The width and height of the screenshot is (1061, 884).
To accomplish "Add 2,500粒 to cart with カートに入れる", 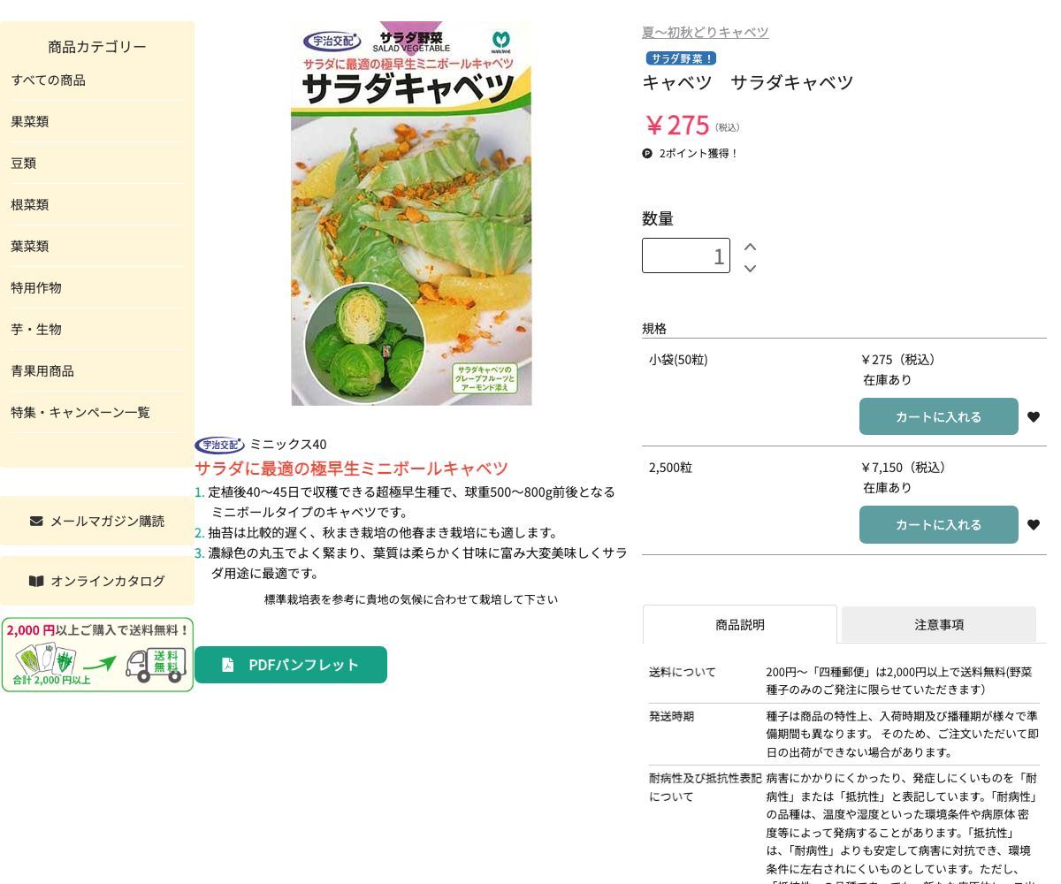I will click(x=938, y=524).
